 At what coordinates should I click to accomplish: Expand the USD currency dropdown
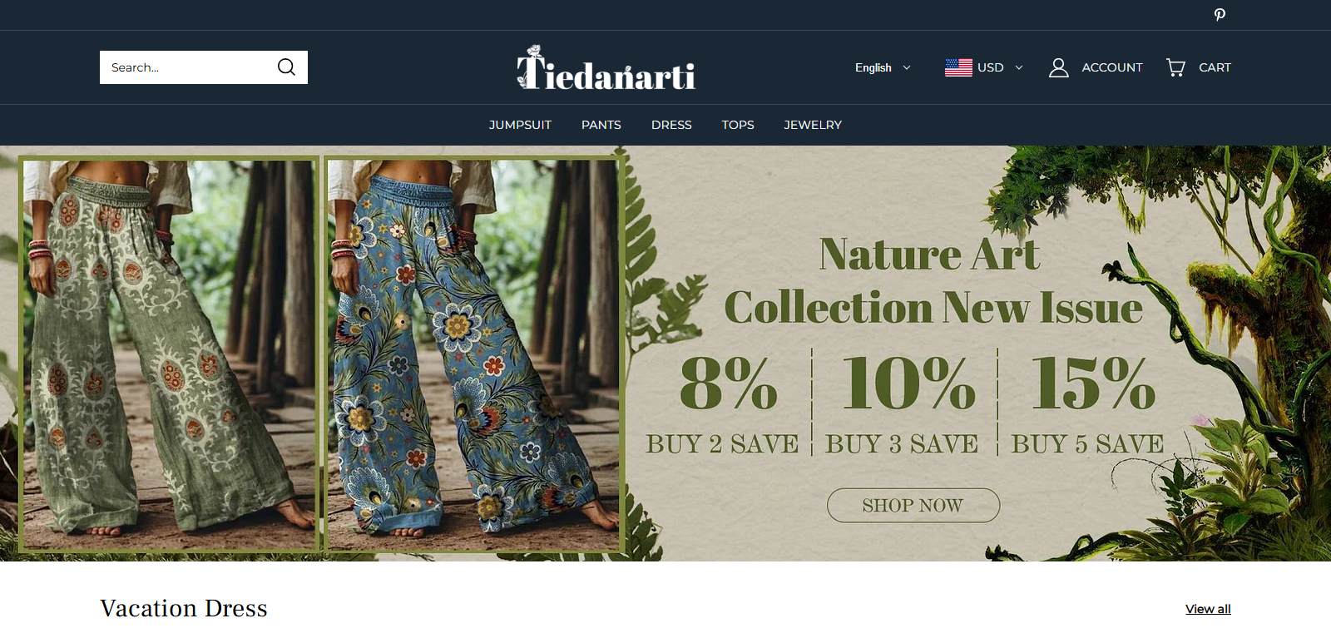tap(984, 67)
